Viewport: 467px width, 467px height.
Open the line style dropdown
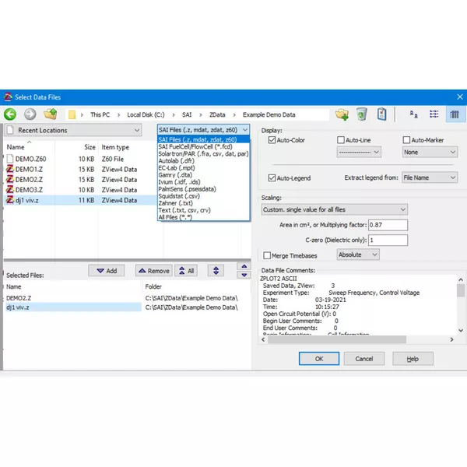coord(359,152)
